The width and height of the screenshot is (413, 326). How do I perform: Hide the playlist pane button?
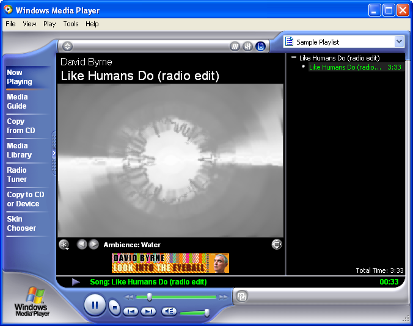260,46
